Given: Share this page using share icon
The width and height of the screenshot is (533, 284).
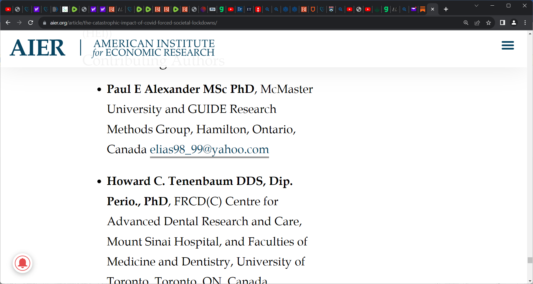Looking at the screenshot, I should (x=477, y=23).
